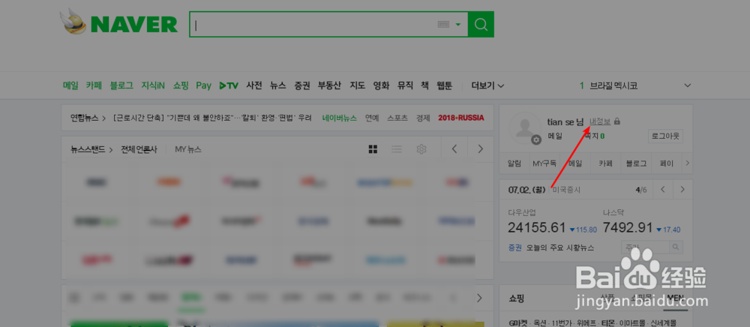Open 뉴스 in the top navigation

278,85
